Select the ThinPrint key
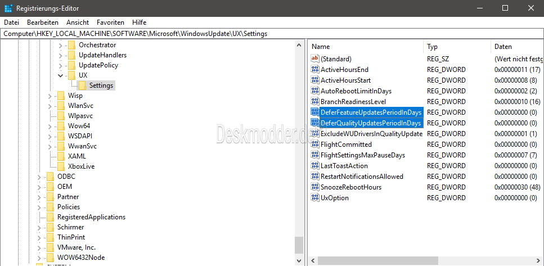Screen dimensions: 544x266 click(x=71, y=237)
